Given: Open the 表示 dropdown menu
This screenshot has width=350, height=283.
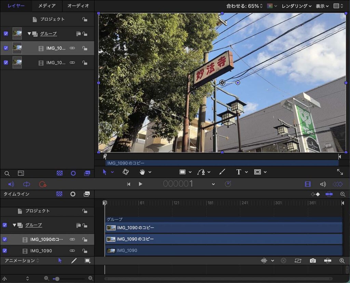Looking at the screenshot, I should pyautogui.click(x=322, y=6).
